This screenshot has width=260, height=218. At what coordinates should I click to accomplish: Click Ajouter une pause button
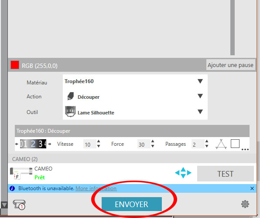[x=230, y=65]
